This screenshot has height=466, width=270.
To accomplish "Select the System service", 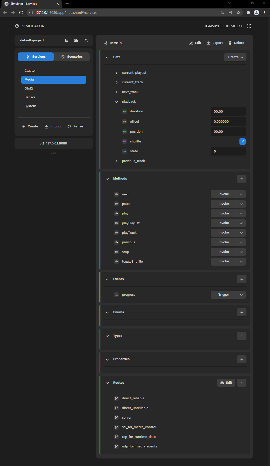I will (54, 106).
